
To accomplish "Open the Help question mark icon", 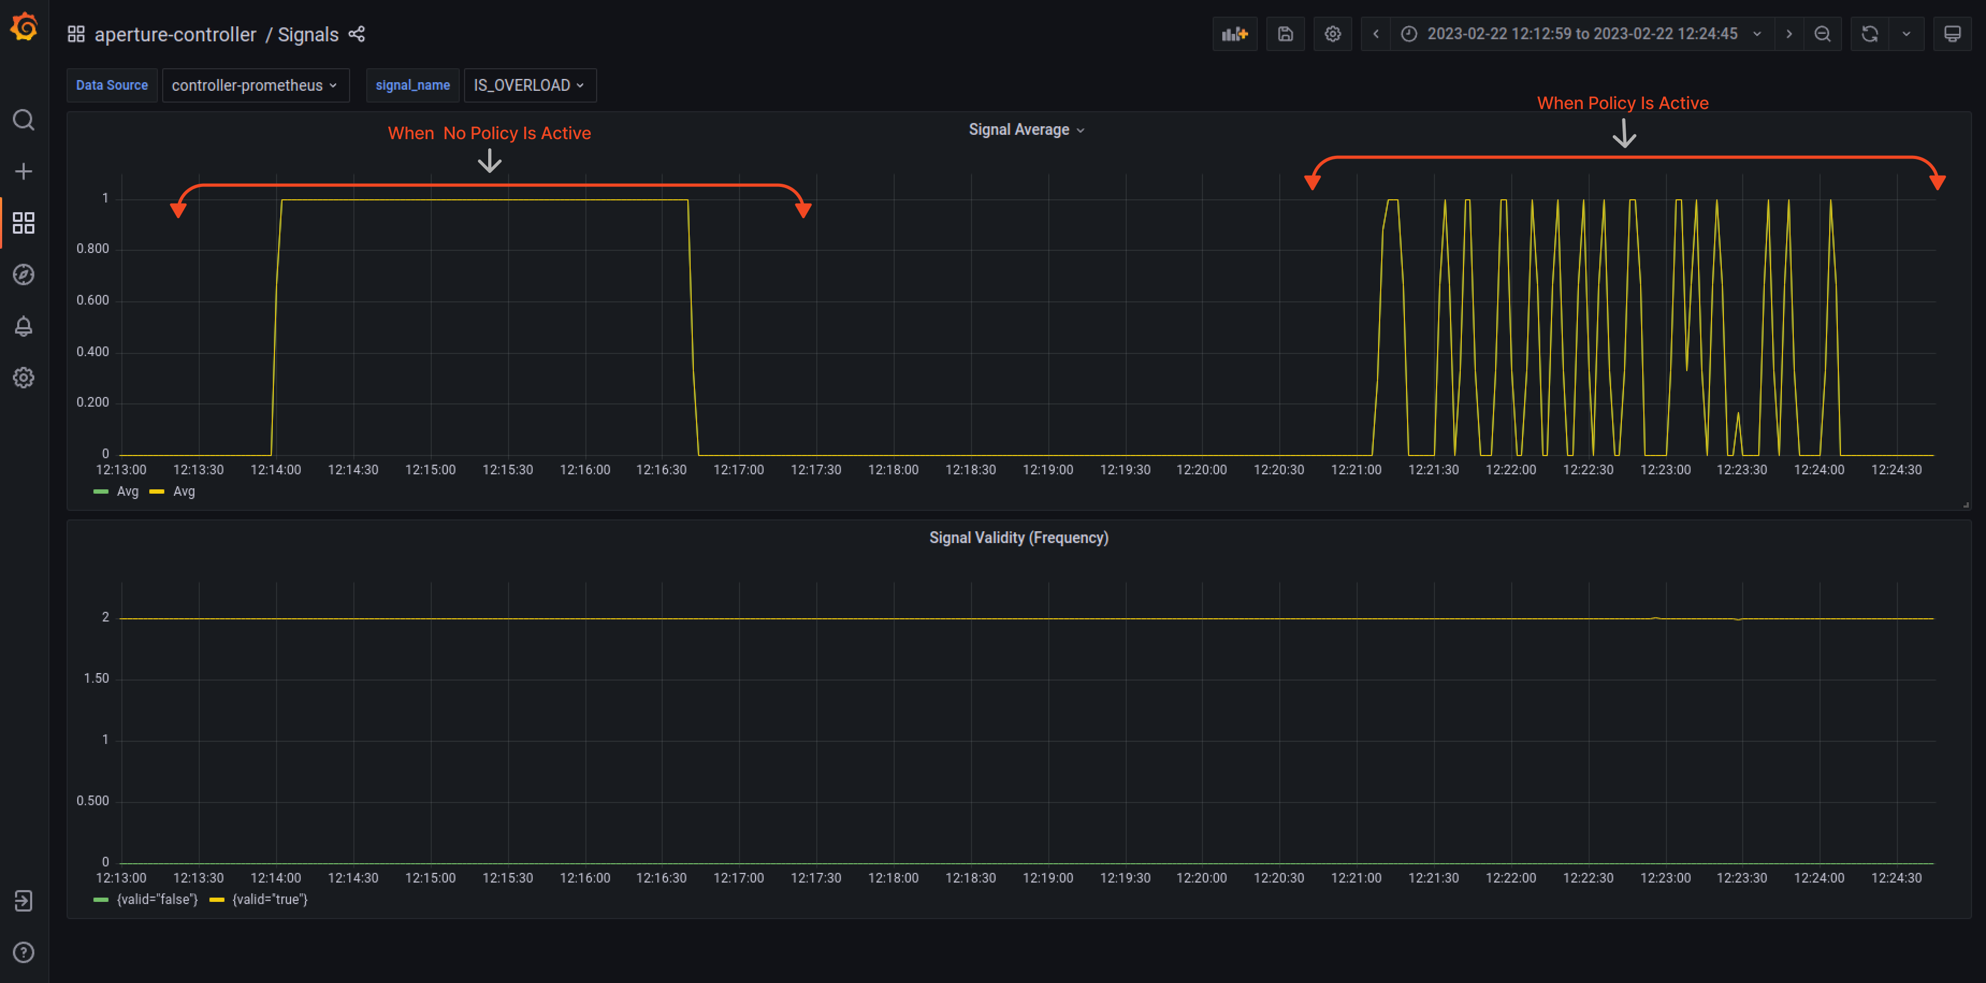I will (x=24, y=952).
